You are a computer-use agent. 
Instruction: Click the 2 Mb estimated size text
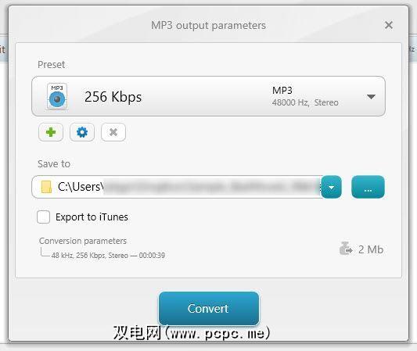(x=371, y=249)
